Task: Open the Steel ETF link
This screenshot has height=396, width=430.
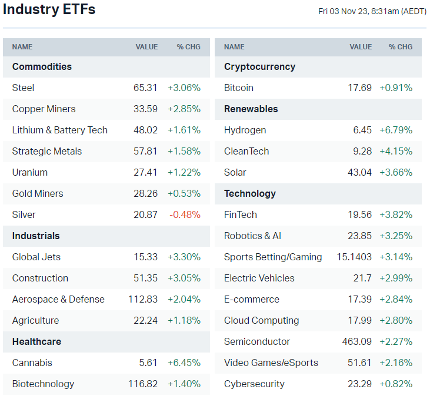Action: [24, 88]
